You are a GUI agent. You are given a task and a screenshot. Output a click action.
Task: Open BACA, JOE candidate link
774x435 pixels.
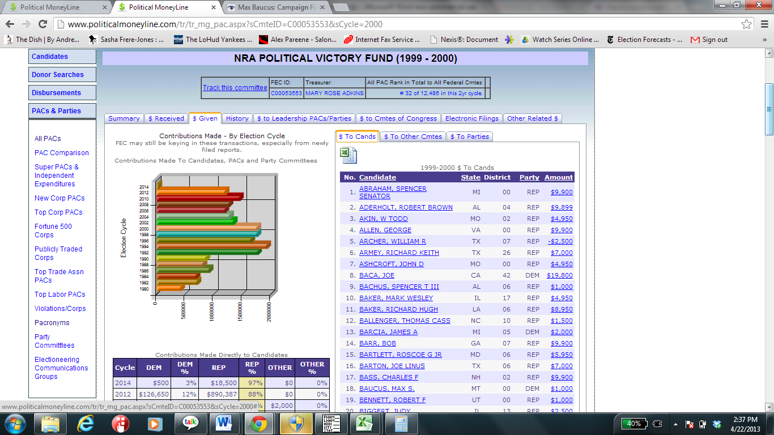pos(377,275)
